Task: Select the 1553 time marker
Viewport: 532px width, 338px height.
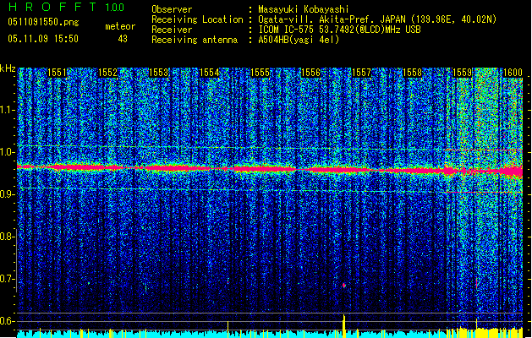Action: click(x=159, y=74)
